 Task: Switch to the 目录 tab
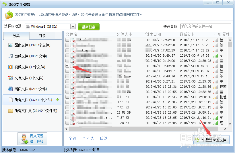pos(42,36)
